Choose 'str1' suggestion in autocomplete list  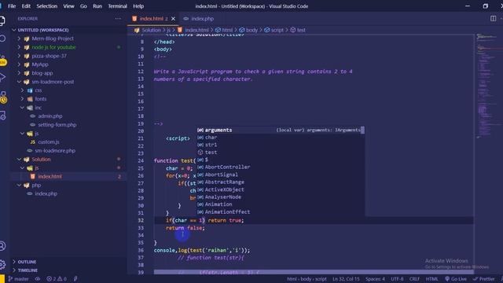[281, 145]
